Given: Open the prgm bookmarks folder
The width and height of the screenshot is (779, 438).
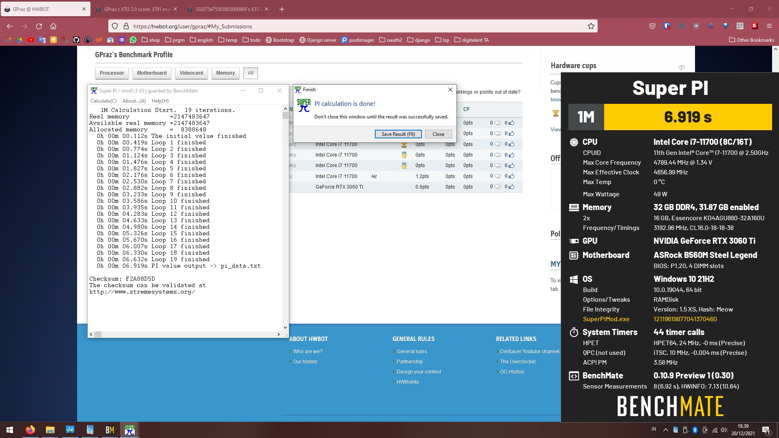Looking at the screenshot, I should (x=175, y=40).
